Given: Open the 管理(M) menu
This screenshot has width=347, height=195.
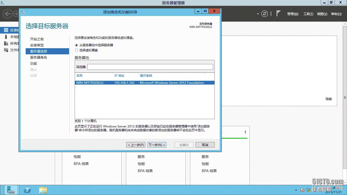Looking at the screenshot, I should point(293,14).
